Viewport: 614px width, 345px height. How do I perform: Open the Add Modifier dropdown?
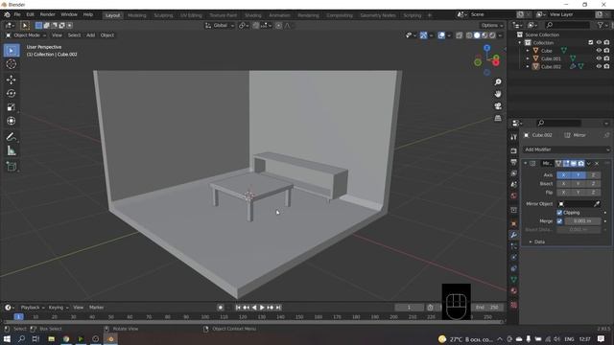point(566,149)
